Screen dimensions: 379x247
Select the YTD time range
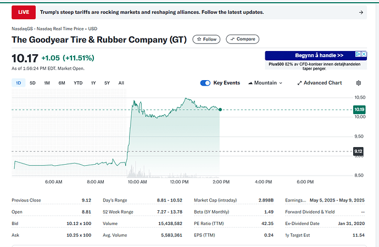click(x=78, y=83)
